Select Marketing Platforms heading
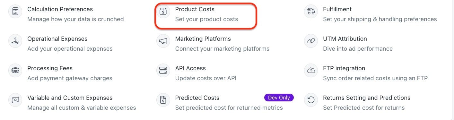Image resolution: width=454 pixels, height=120 pixels. (203, 39)
